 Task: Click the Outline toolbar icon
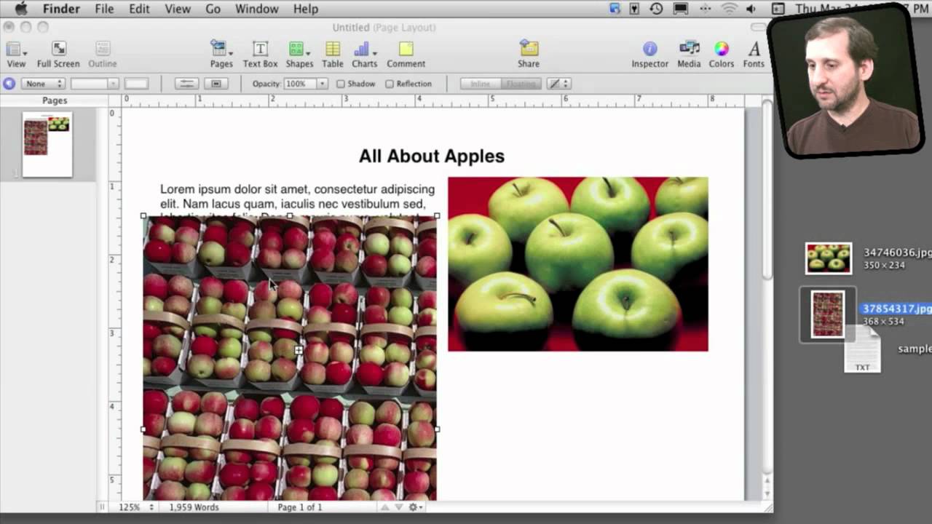tap(103, 55)
